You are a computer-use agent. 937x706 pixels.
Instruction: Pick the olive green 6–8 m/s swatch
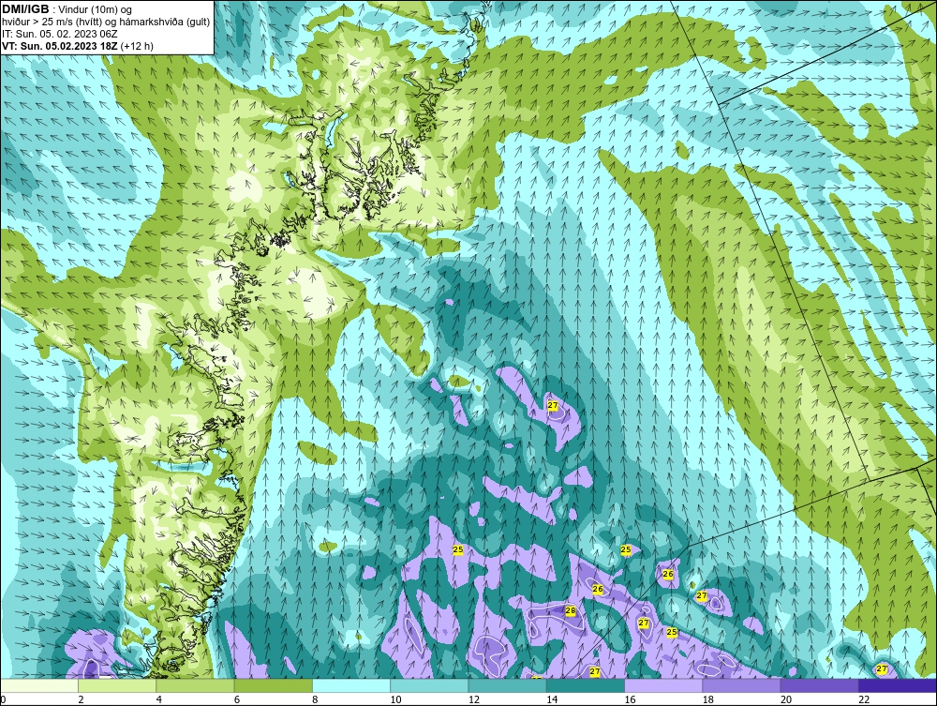tap(273, 685)
